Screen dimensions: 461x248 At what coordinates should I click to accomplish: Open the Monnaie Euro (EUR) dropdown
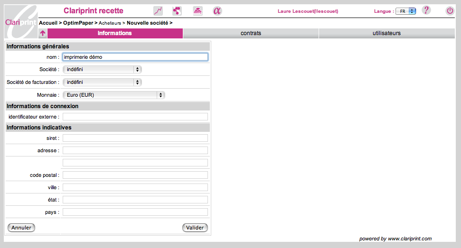(x=114, y=95)
